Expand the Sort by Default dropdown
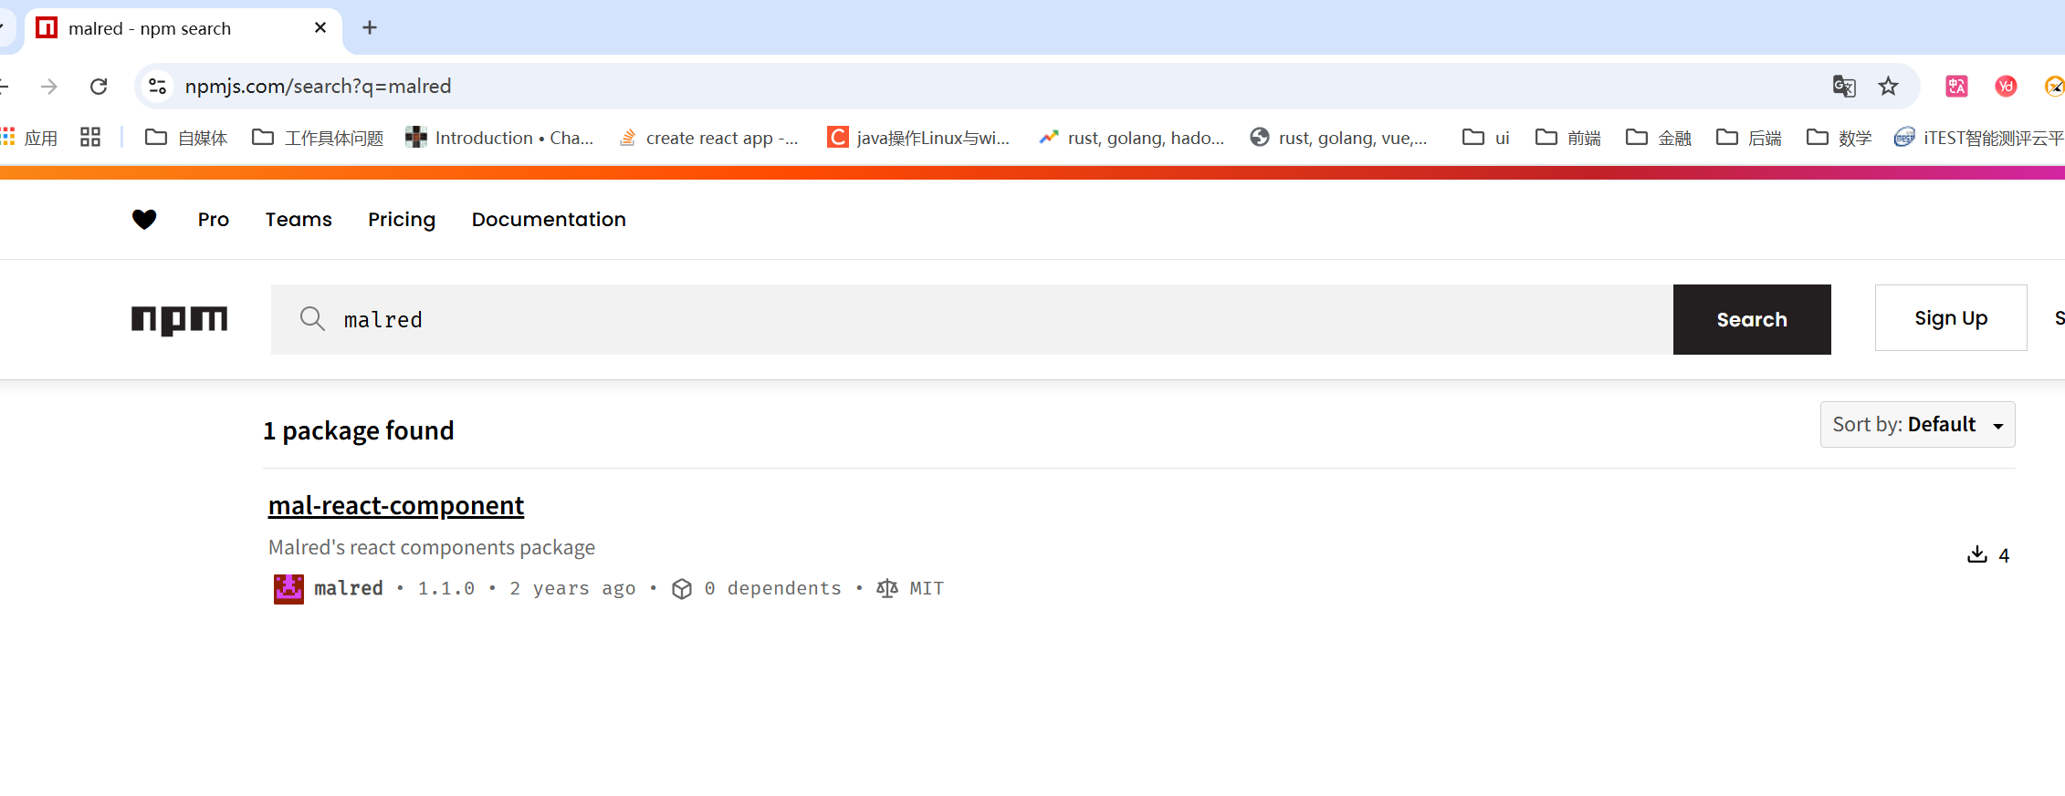The height and width of the screenshot is (796, 2065). click(1917, 425)
